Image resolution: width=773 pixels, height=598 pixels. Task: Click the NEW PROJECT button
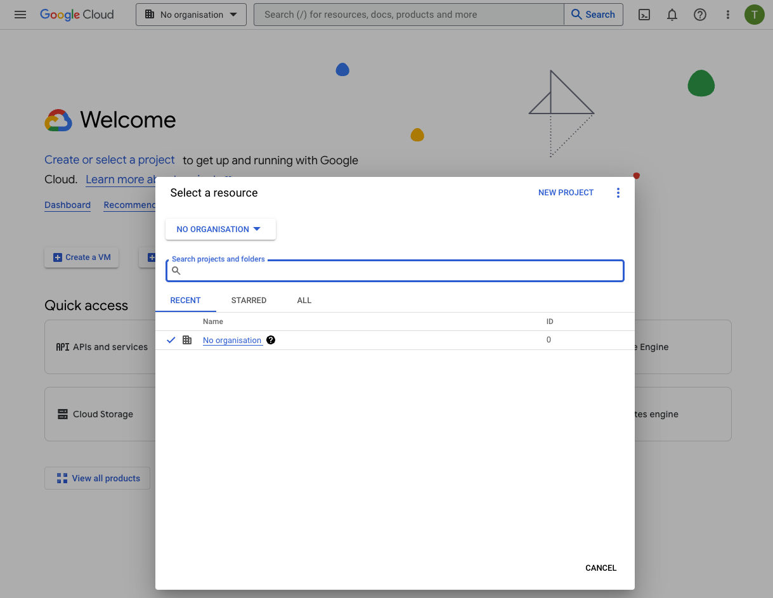point(566,193)
